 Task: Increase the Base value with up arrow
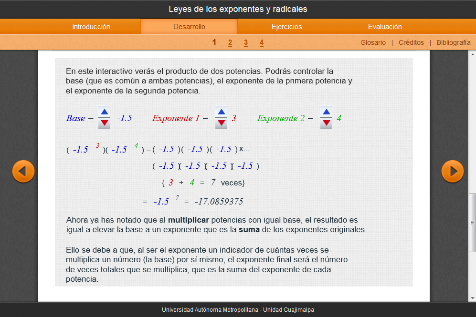coord(104,112)
